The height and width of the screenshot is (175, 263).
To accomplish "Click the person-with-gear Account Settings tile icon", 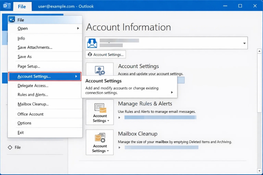I will (99, 71).
